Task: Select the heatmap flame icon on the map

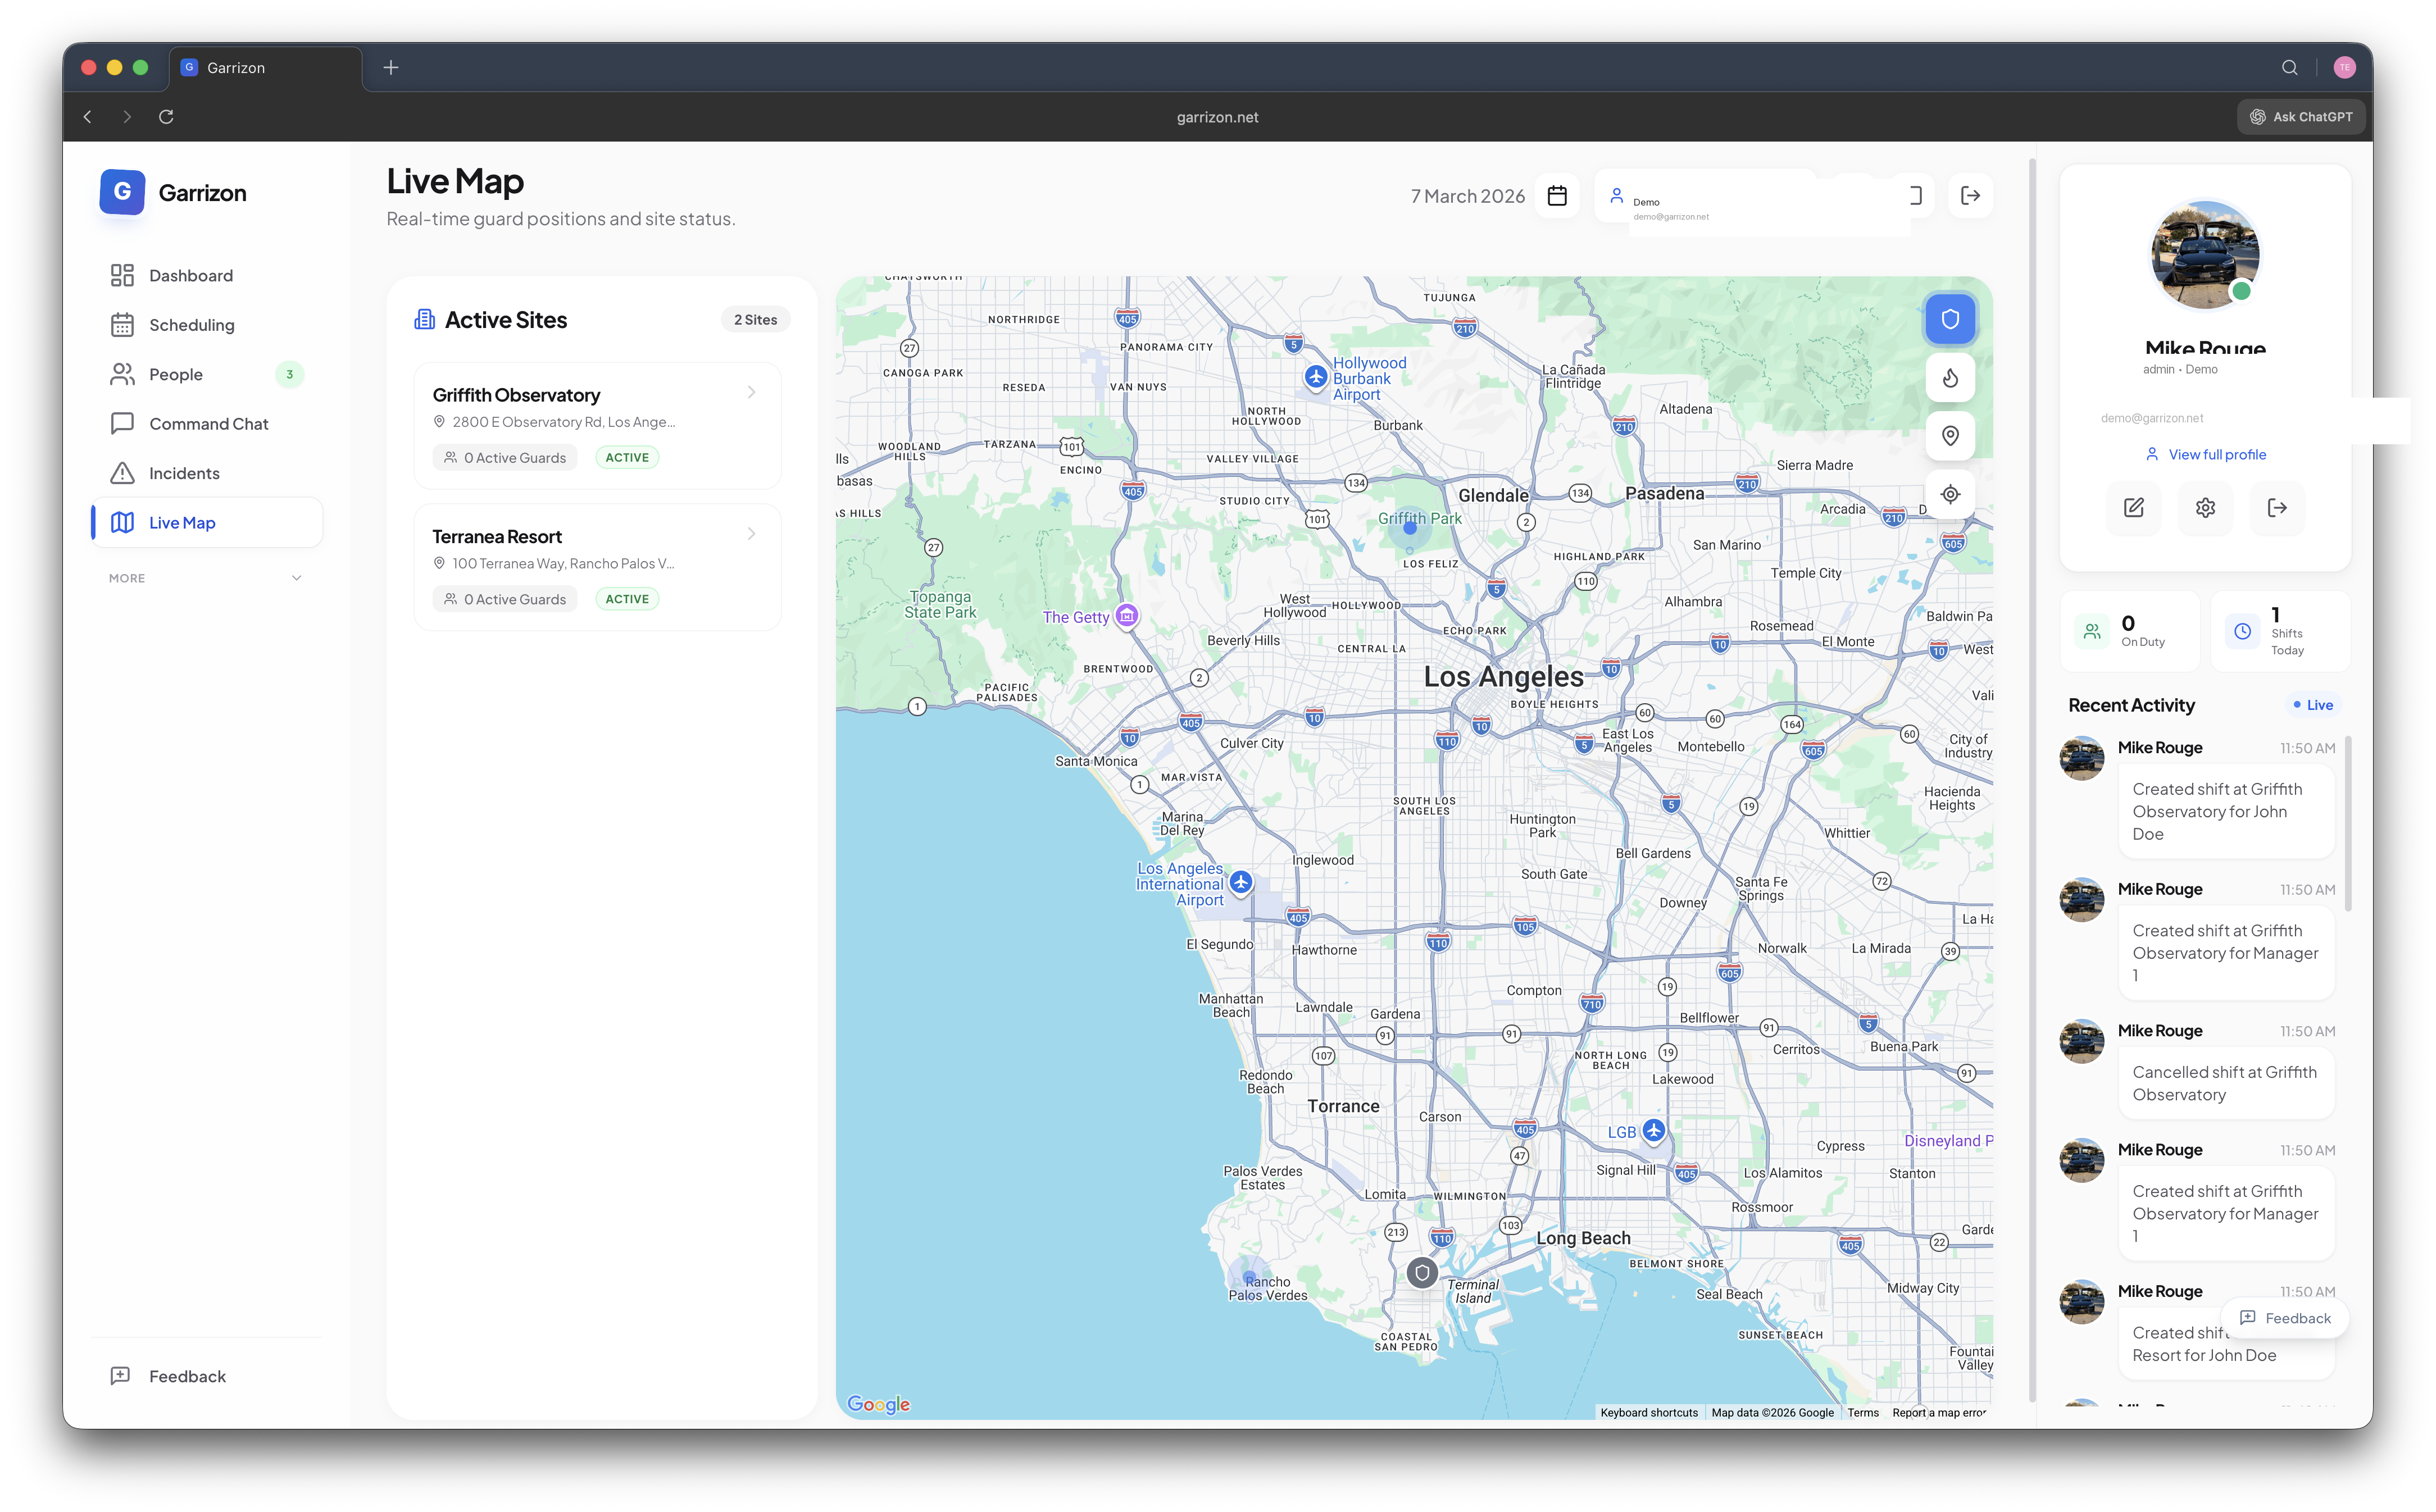Action: tap(1950, 377)
